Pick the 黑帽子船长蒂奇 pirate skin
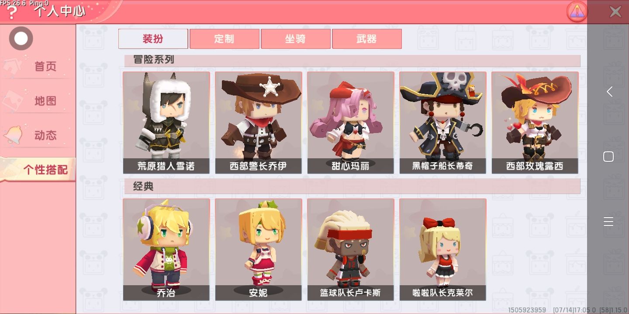Screen dimensions: 629x314 443,123
